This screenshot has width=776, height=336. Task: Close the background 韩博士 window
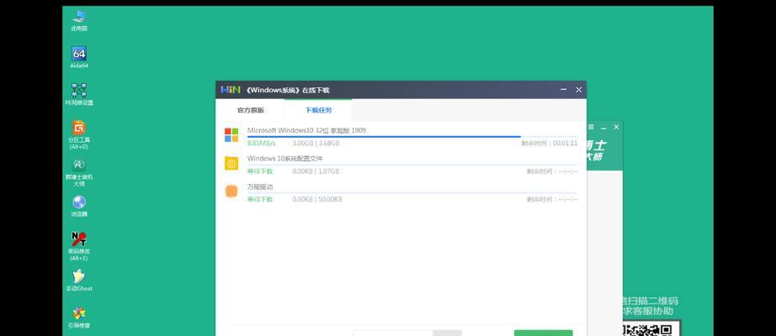point(616,127)
